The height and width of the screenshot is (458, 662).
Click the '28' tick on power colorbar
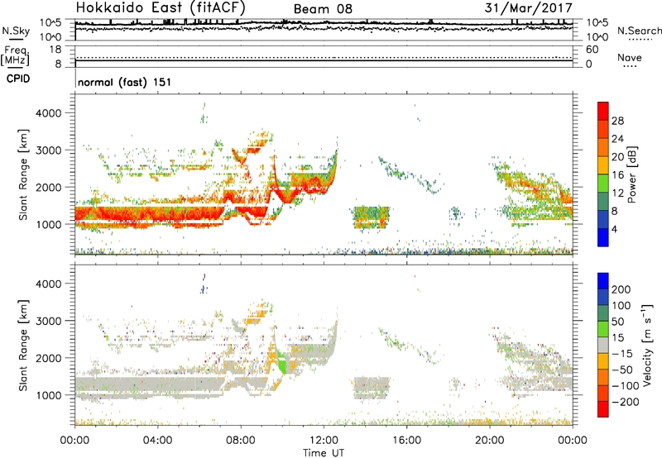click(x=617, y=121)
